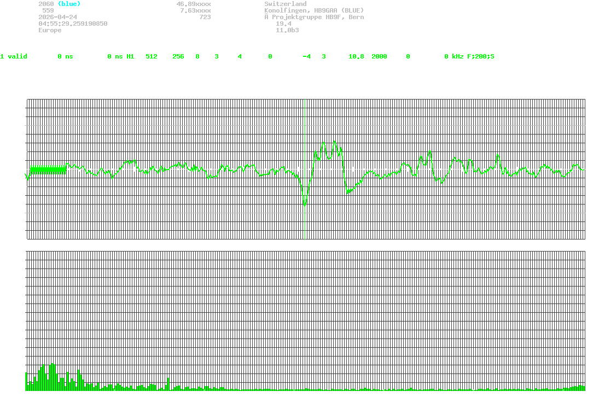Viewport: 599px width, 403px height.
Task: Click the station number 2060
Action: pos(46,4)
